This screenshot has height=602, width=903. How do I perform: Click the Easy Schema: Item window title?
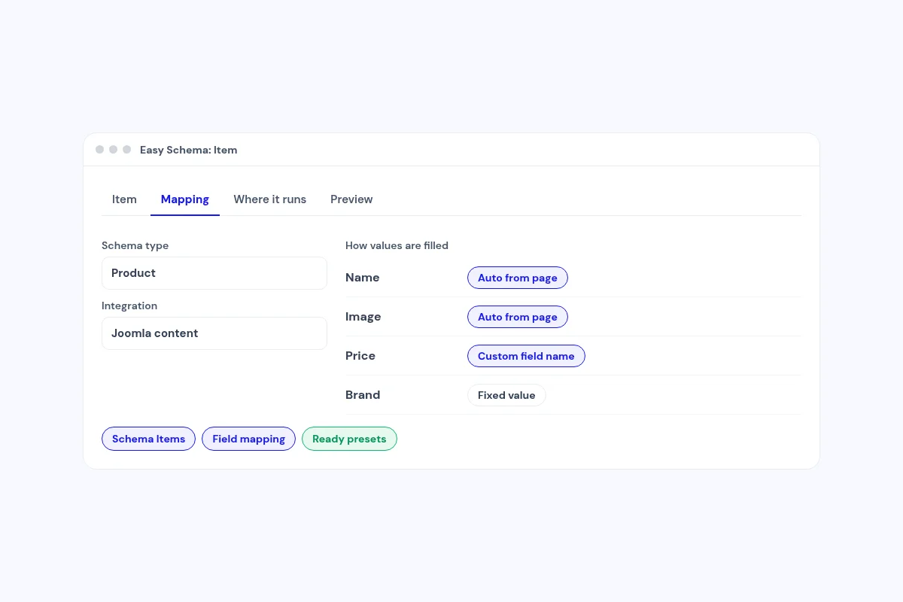point(189,150)
